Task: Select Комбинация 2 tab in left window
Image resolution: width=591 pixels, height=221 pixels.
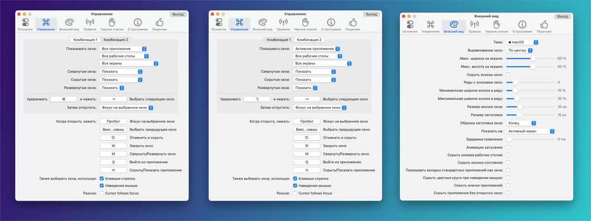Action: (116, 39)
